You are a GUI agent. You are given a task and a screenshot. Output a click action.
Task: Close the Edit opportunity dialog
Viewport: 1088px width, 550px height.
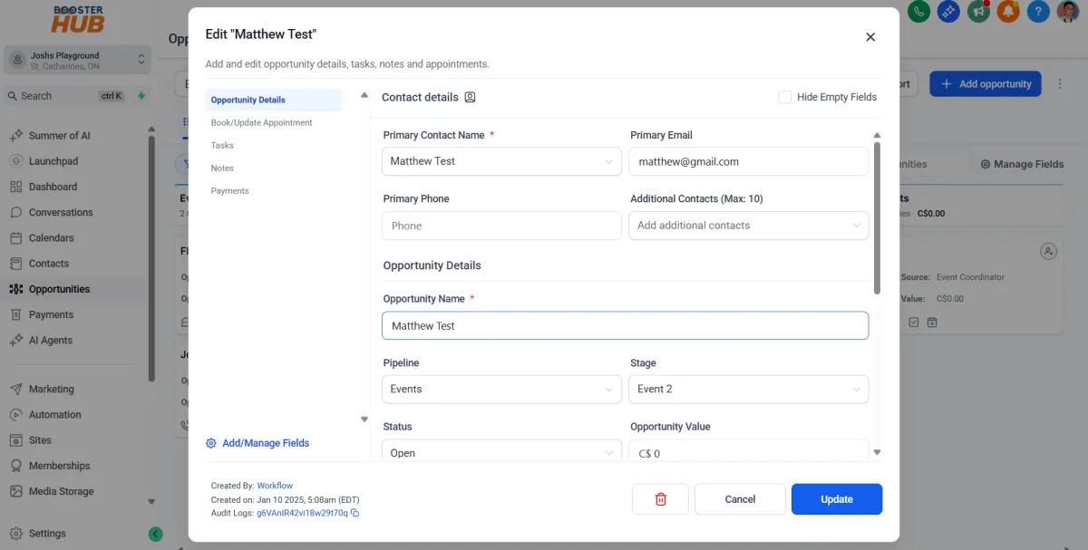pyautogui.click(x=870, y=37)
